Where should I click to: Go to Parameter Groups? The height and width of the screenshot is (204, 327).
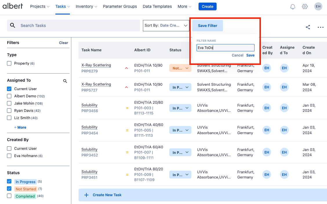120,6
